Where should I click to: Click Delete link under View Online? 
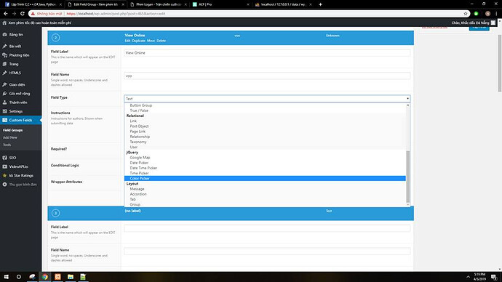(161, 41)
